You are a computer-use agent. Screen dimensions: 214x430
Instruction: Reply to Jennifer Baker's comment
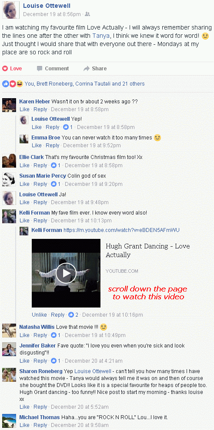(40, 361)
